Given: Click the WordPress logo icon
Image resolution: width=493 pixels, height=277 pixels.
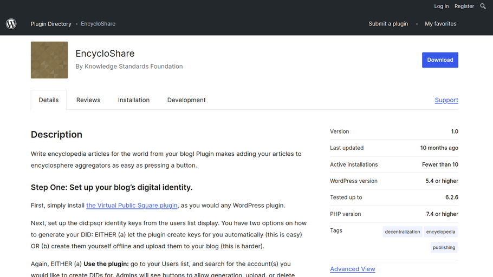Looking at the screenshot, I should [11, 24].
